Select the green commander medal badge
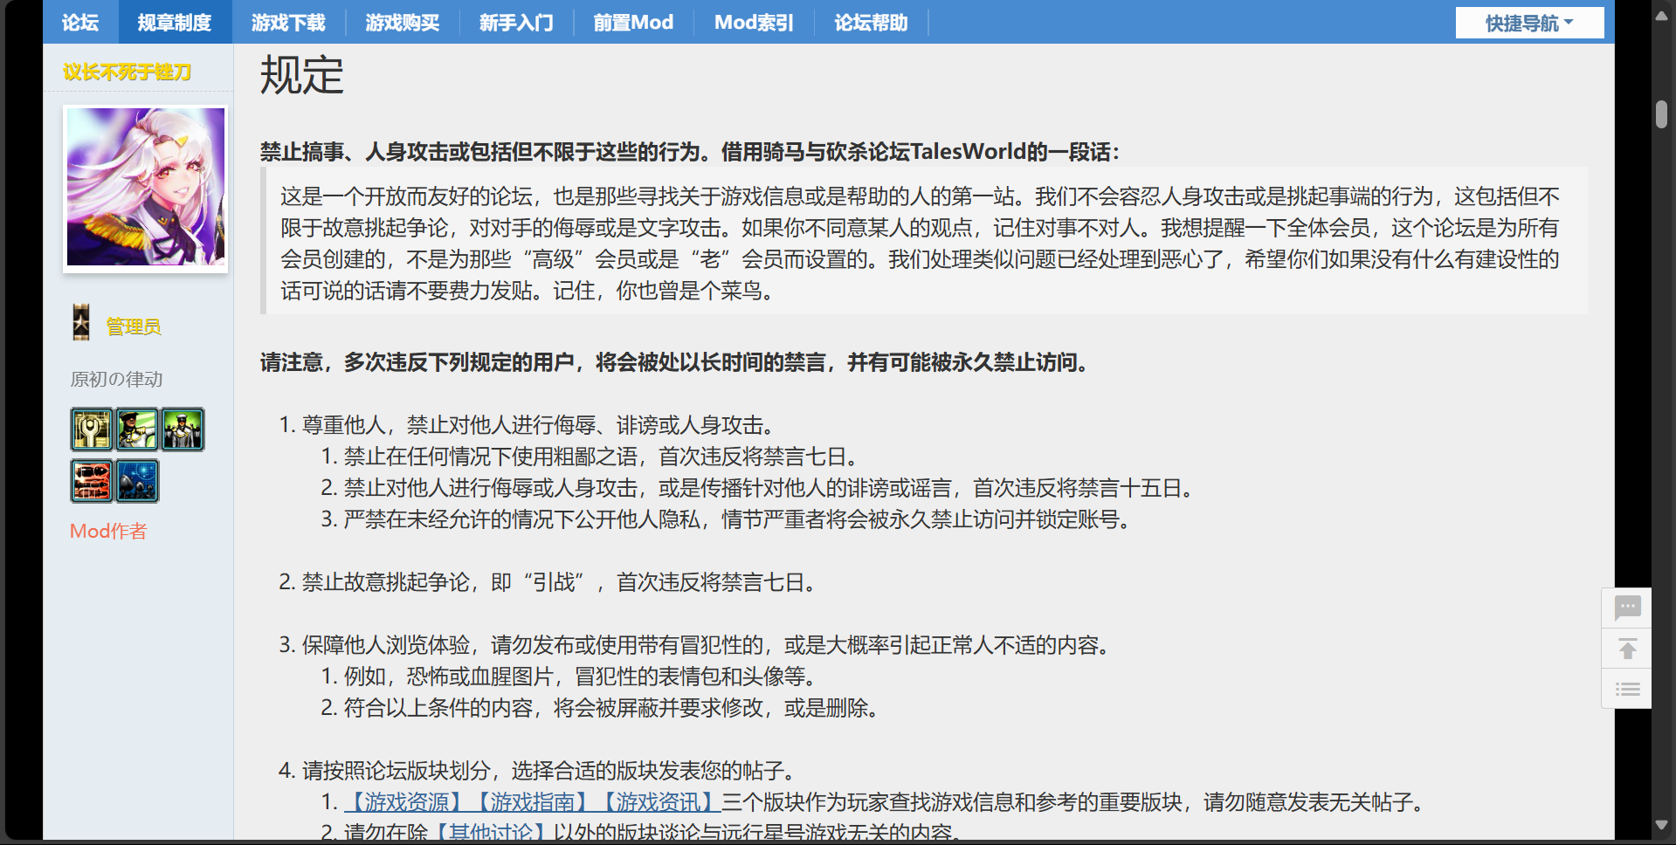1676x845 pixels. coord(183,429)
